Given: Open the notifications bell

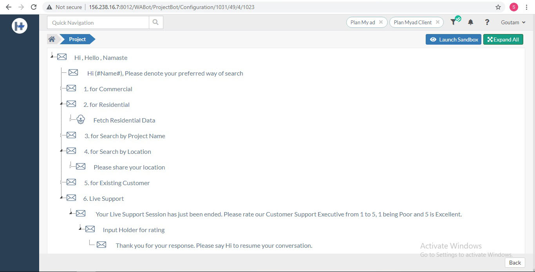Looking at the screenshot, I should 470,22.
